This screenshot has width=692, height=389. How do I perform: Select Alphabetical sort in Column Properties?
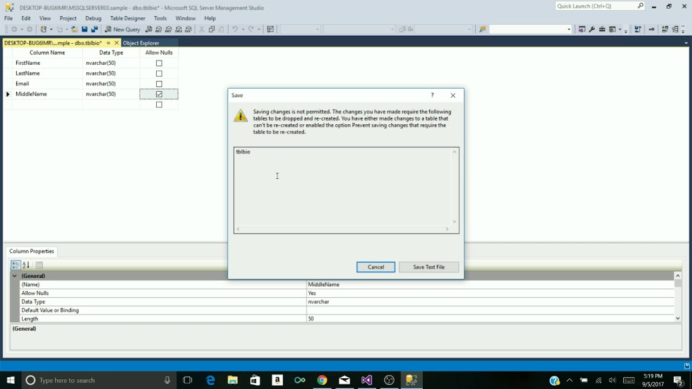click(26, 265)
